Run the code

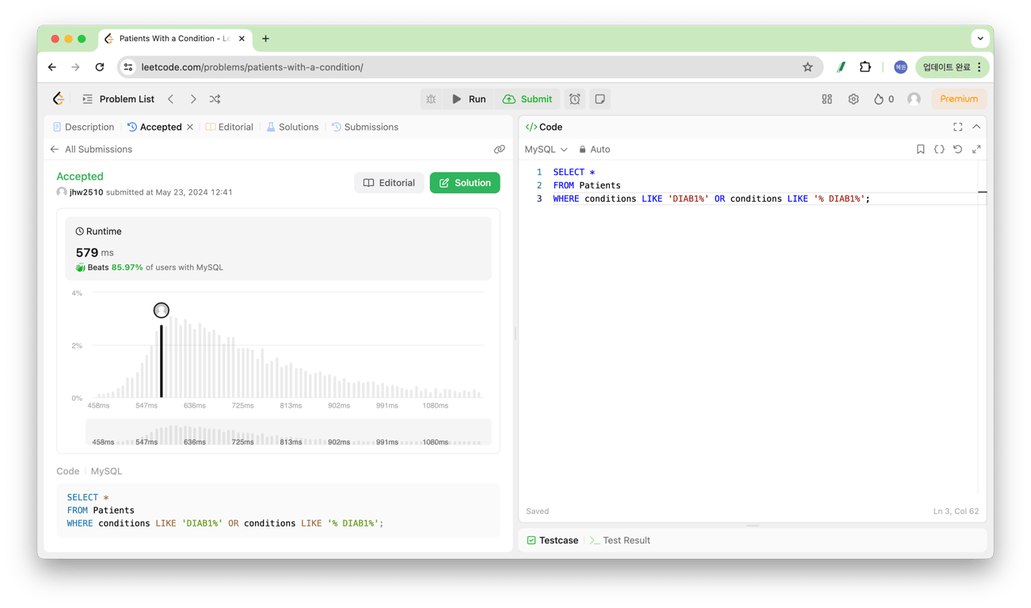click(469, 99)
